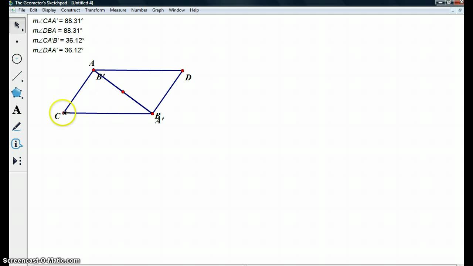Viewport: 473px width, 266px height.
Task: Select the Compass circle tool
Action: pos(17,59)
